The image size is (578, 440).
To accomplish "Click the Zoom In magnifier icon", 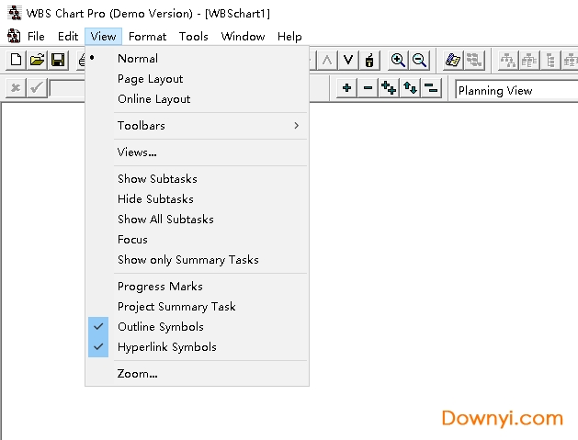I will tap(398, 60).
